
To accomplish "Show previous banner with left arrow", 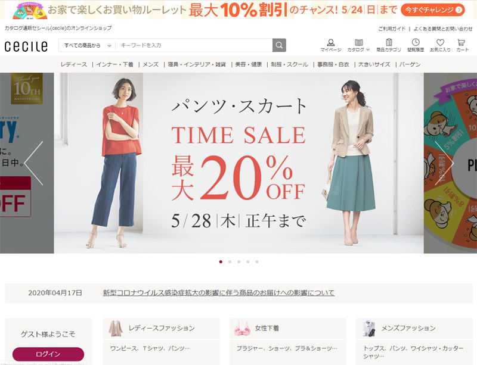I will tap(34, 163).
